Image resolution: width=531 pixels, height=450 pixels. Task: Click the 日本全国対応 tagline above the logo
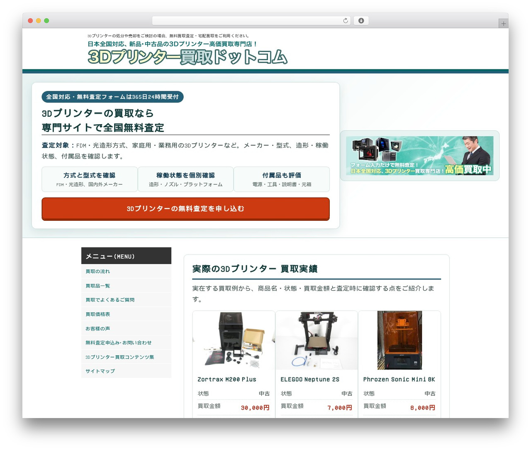(x=173, y=44)
